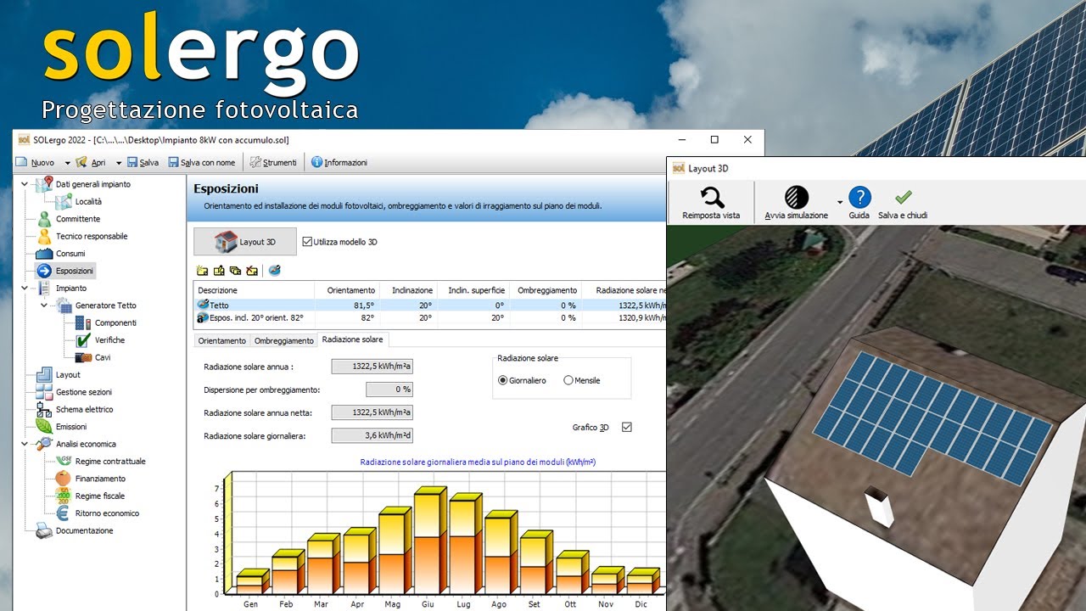The width and height of the screenshot is (1086, 611).
Task: Click edit exposure folder icon
Action: tap(219, 271)
